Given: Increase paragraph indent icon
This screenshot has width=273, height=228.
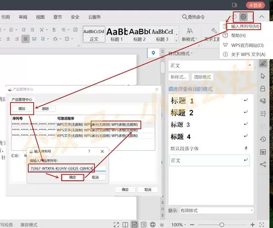Looking at the screenshot, I should tap(32, 30).
